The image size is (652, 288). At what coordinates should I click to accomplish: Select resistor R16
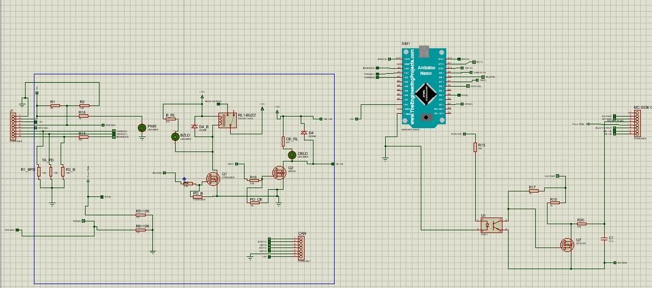click(x=254, y=180)
